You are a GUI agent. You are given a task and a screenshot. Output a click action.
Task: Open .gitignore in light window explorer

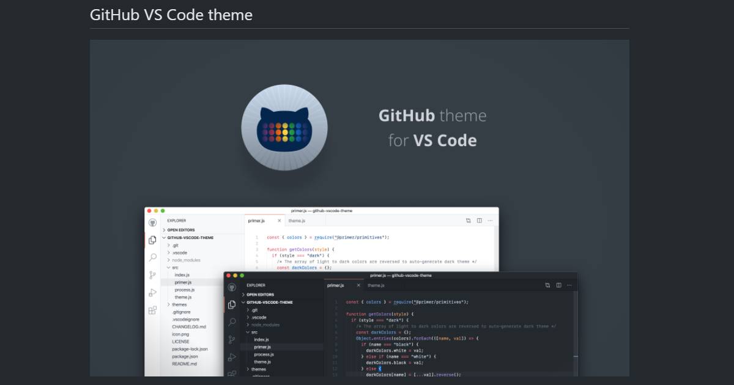coord(182,312)
